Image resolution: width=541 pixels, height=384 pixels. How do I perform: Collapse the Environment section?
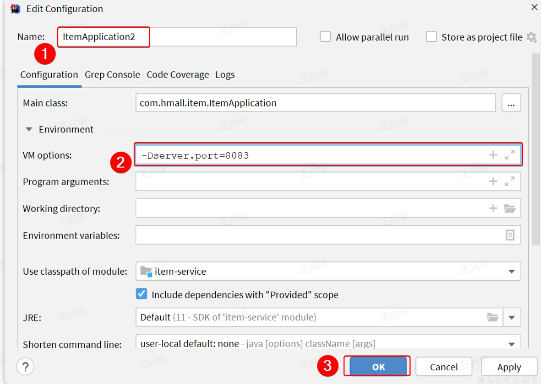(x=29, y=130)
